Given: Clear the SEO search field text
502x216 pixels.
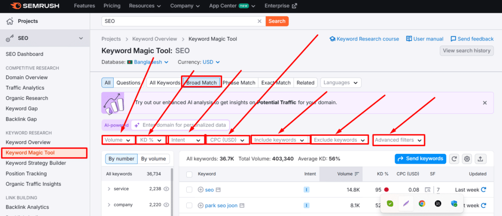Looking at the screenshot, I should pyautogui.click(x=260, y=22).
